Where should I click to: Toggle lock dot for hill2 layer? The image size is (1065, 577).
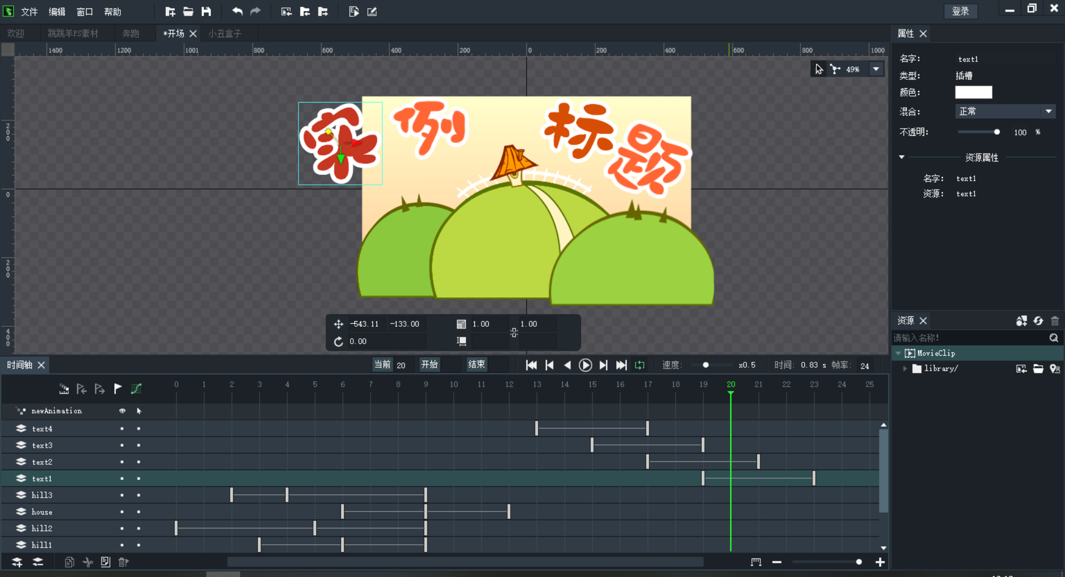pos(139,529)
